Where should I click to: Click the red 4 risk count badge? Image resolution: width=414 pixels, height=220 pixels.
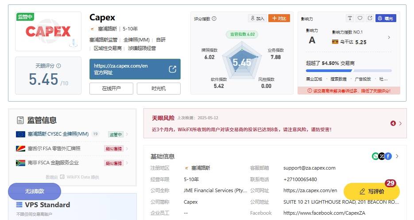click(393, 123)
